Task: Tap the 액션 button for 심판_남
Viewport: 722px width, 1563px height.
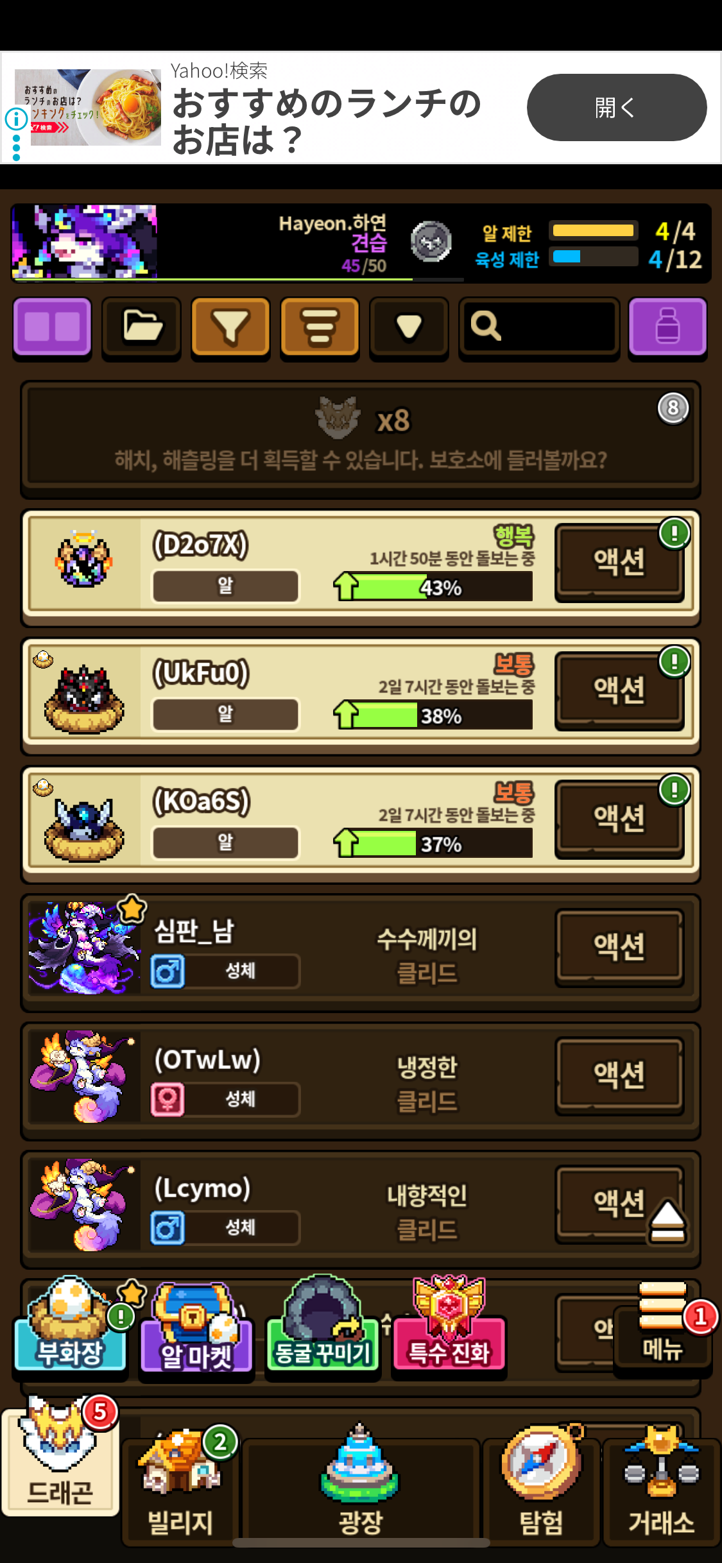Action: click(x=619, y=947)
